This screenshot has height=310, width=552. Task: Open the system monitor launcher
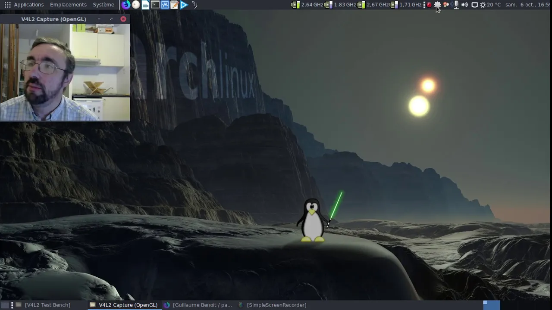point(165,5)
